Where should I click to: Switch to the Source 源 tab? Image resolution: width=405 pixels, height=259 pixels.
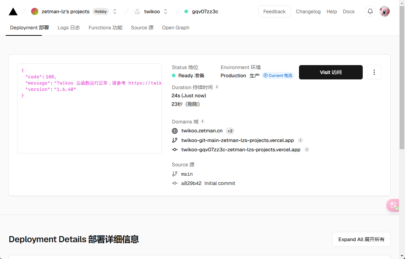[142, 28]
